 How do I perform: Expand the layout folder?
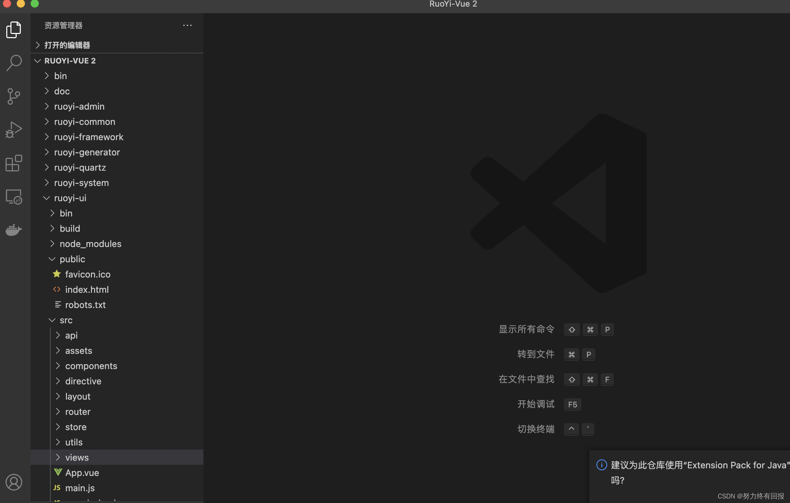[x=117, y=397]
